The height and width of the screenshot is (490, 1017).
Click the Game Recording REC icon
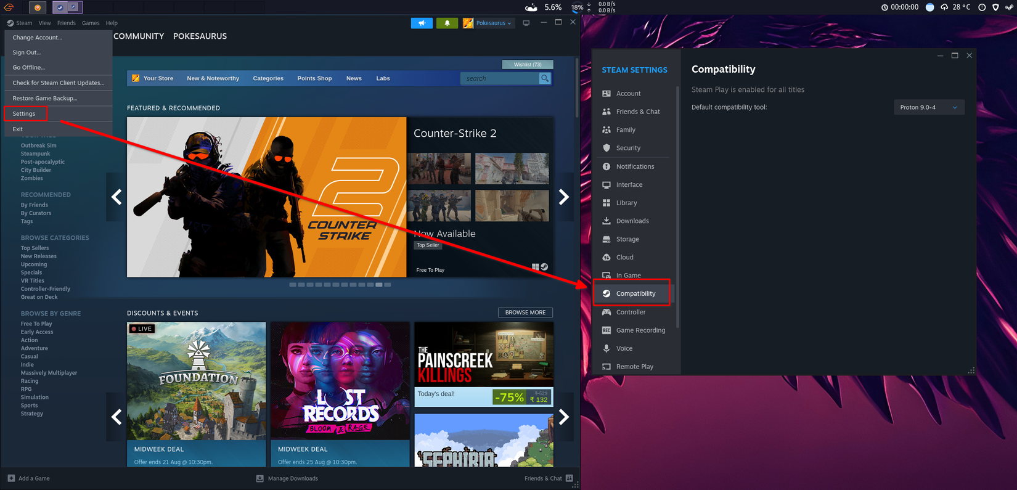point(607,330)
